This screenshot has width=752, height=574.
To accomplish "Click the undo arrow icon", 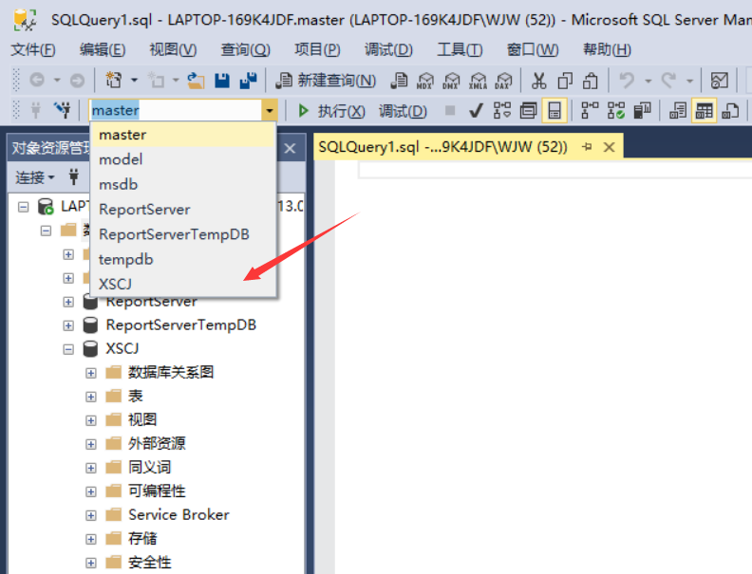I will click(x=627, y=81).
